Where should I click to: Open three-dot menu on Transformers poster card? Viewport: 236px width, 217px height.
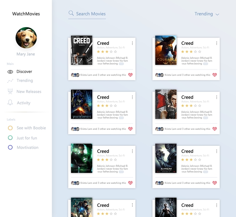(x=132, y=97)
